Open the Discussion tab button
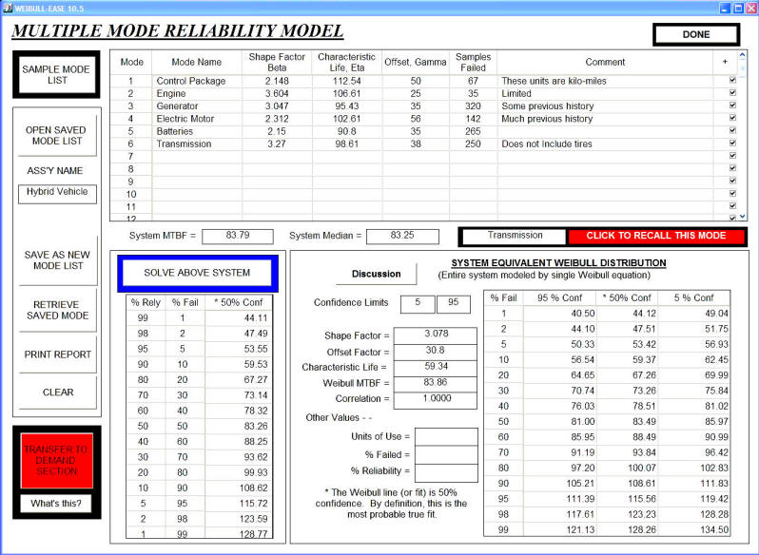This screenshot has height=555, width=759. [376, 274]
